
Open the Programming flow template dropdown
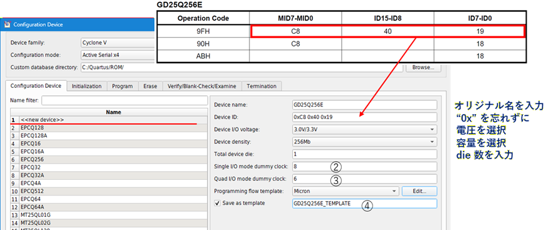pyautogui.click(x=345, y=191)
